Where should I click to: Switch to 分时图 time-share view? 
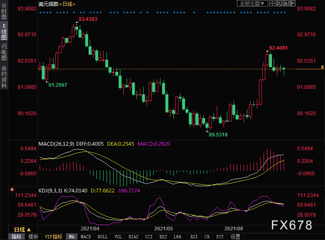pos(4,11)
